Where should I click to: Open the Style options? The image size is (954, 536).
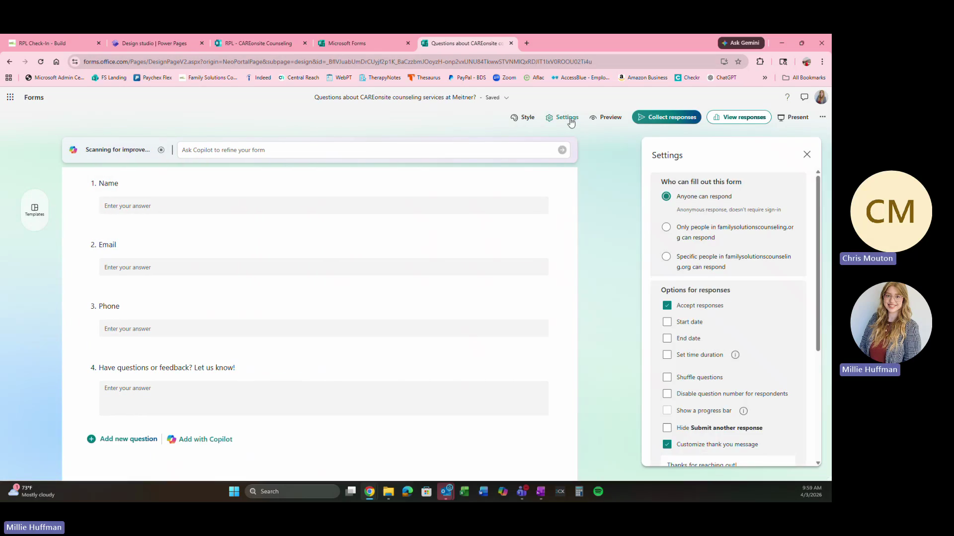point(522,117)
